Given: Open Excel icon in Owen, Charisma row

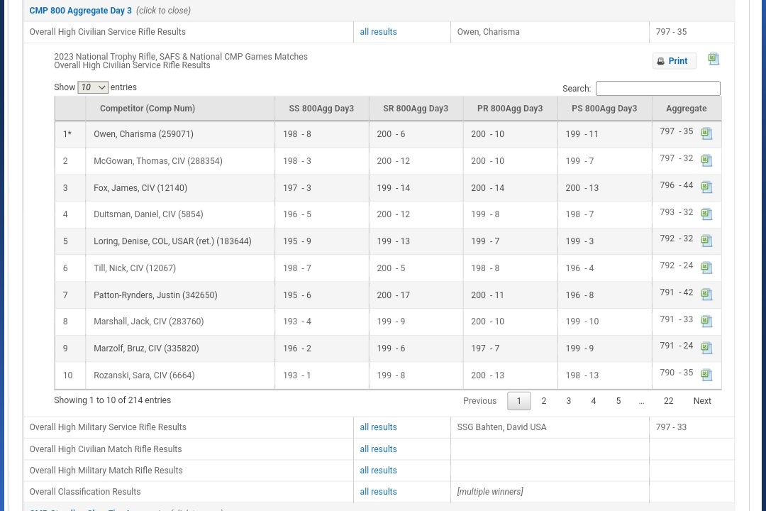Looking at the screenshot, I should point(706,133).
